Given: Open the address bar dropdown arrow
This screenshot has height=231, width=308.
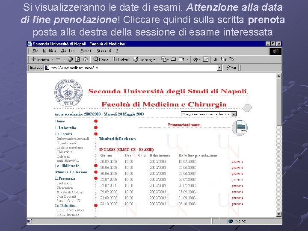Looking at the screenshot, I should [x=219, y=68].
